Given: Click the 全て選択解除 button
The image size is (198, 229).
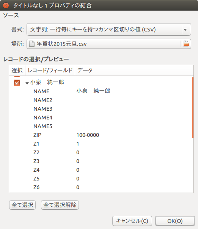Looking at the screenshot, I should (60, 205).
